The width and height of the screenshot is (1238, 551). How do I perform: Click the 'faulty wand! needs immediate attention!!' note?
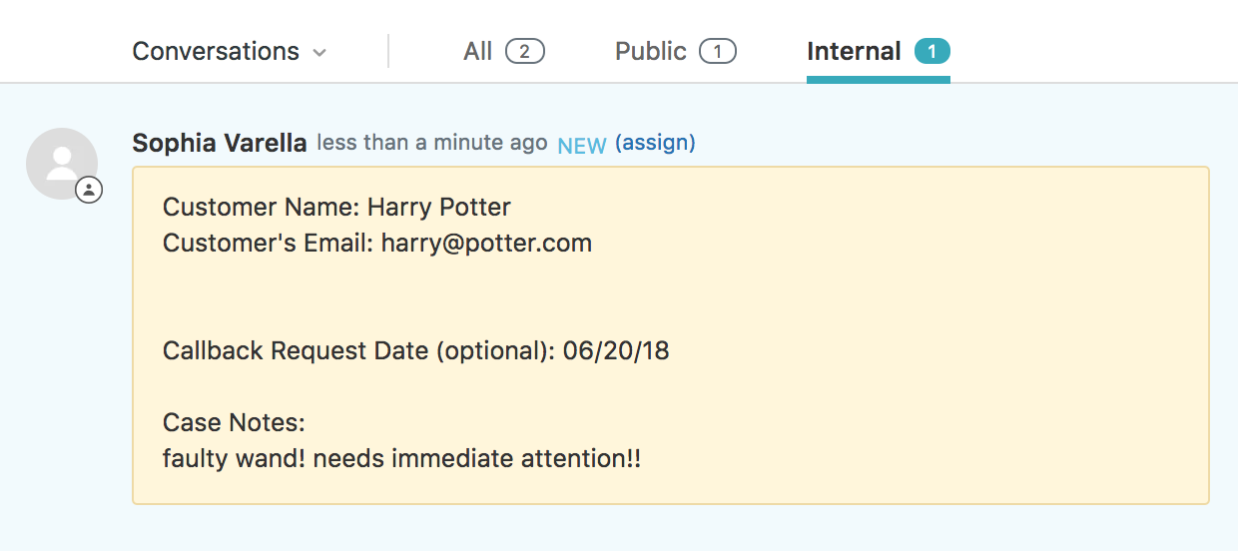click(401, 459)
